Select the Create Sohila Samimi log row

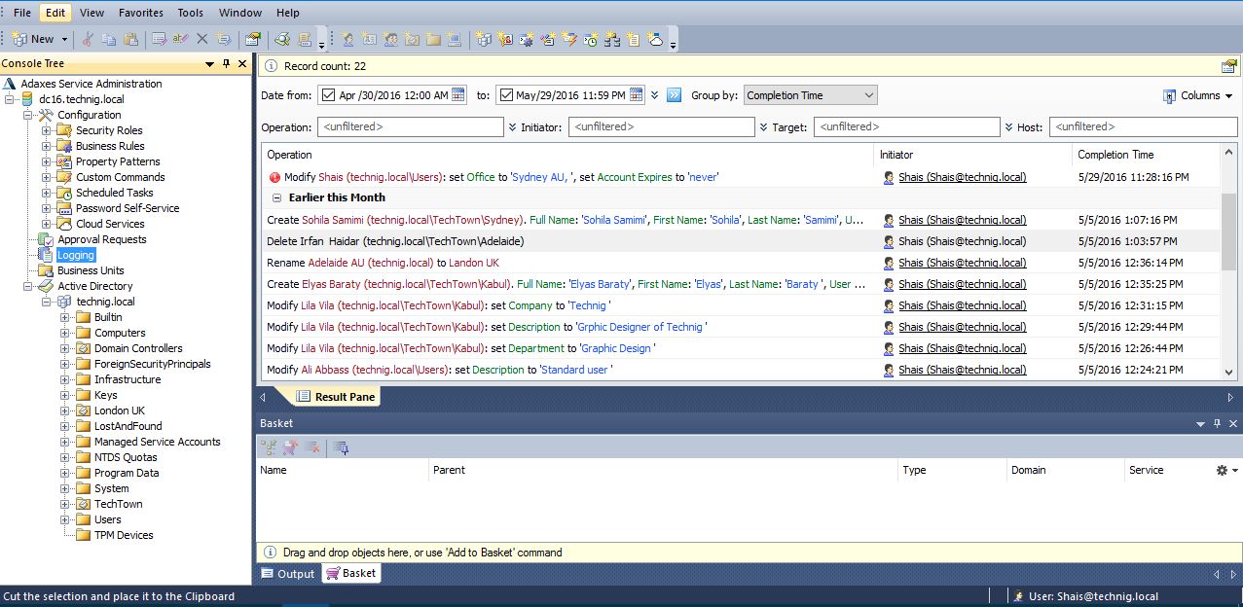[740, 220]
